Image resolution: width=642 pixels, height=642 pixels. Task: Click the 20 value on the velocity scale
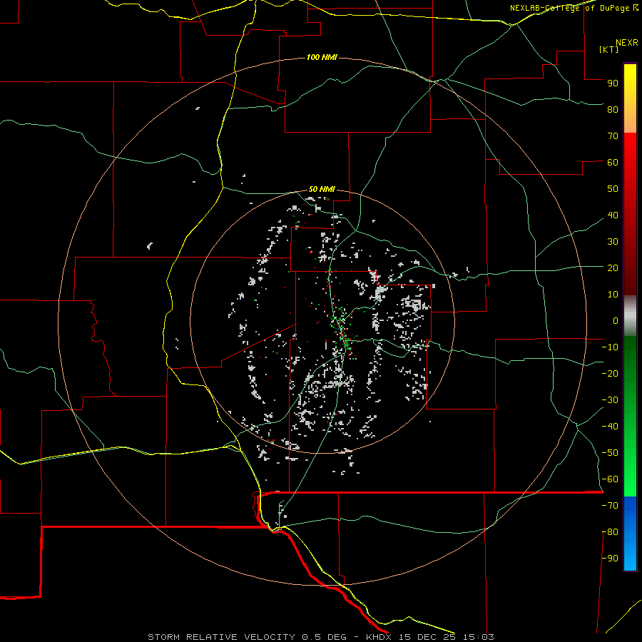pyautogui.click(x=613, y=267)
